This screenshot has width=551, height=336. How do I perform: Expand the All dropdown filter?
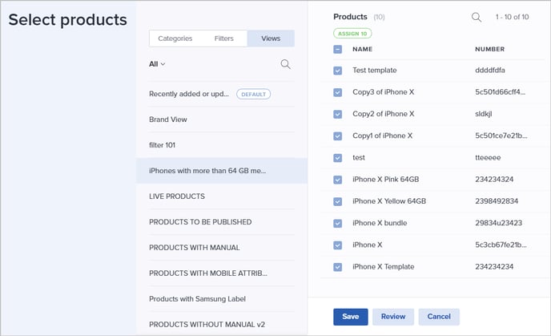click(157, 64)
